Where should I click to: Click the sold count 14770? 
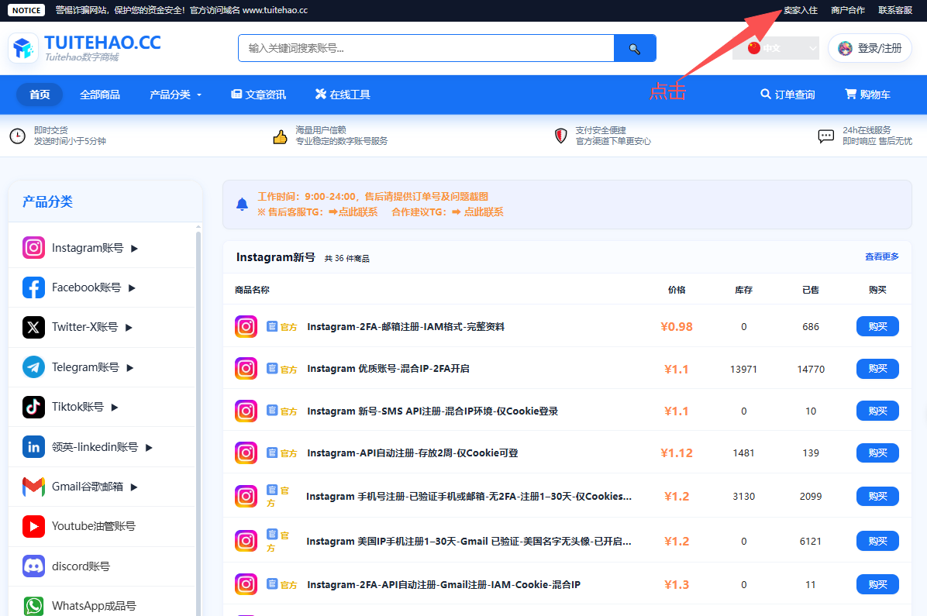pos(811,369)
